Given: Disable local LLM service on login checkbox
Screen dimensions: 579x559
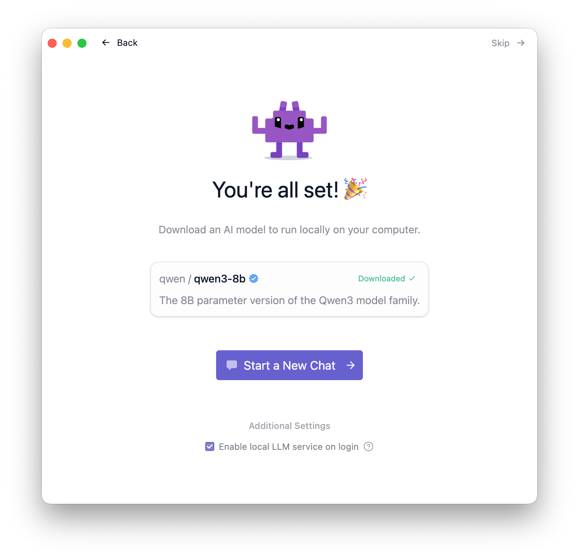Looking at the screenshot, I should click(210, 446).
